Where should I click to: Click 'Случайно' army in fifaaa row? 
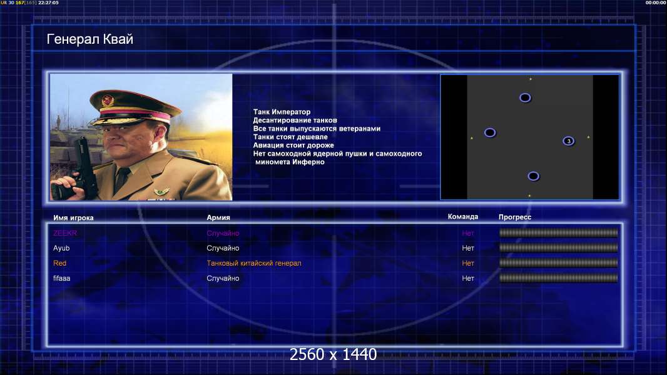point(223,278)
